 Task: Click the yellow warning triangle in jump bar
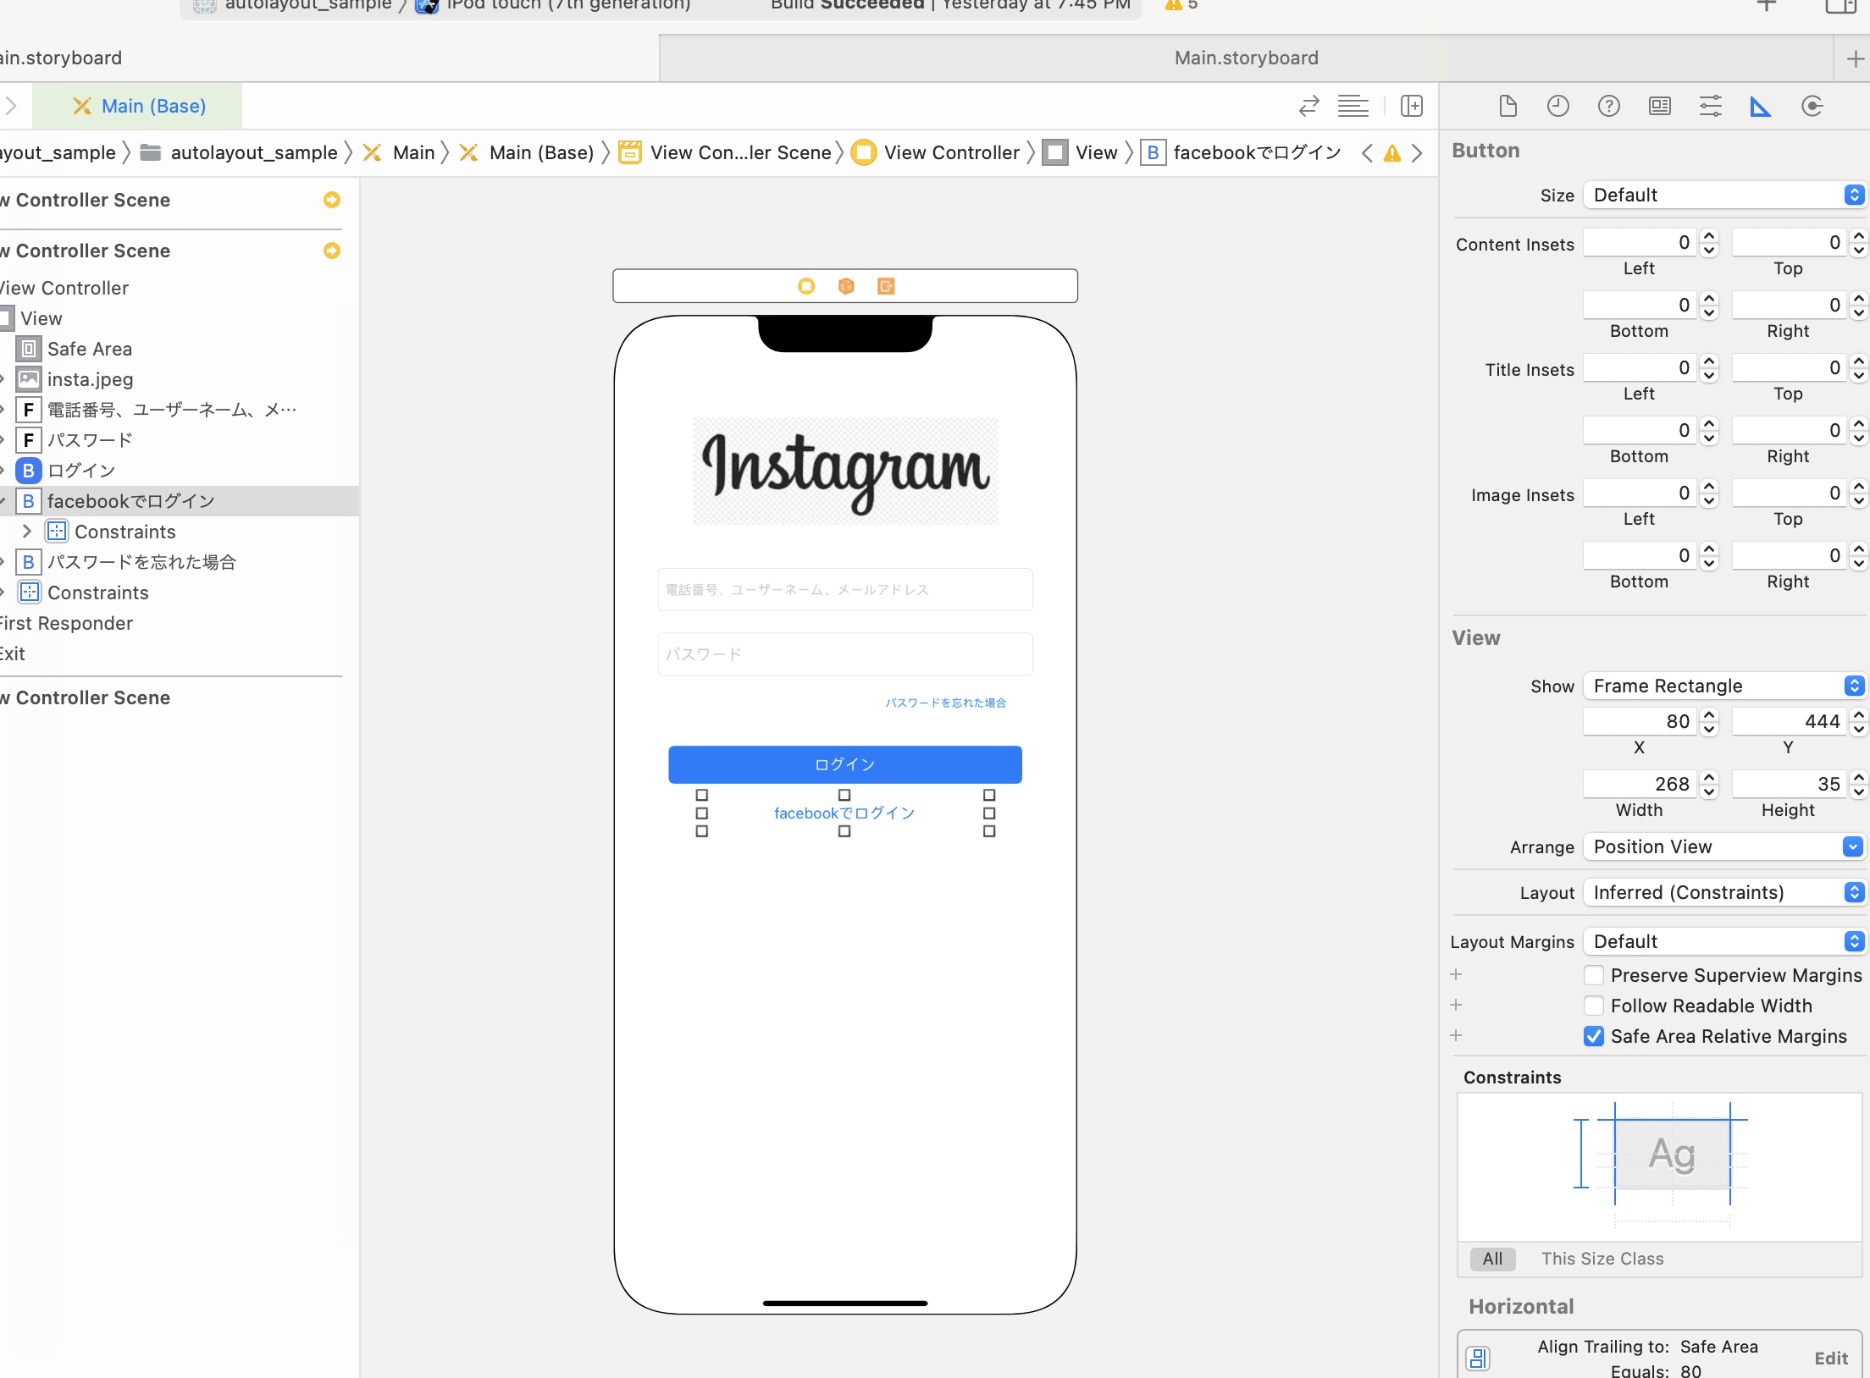pyautogui.click(x=1391, y=153)
